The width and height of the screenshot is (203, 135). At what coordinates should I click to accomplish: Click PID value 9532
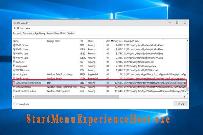tap(82, 91)
